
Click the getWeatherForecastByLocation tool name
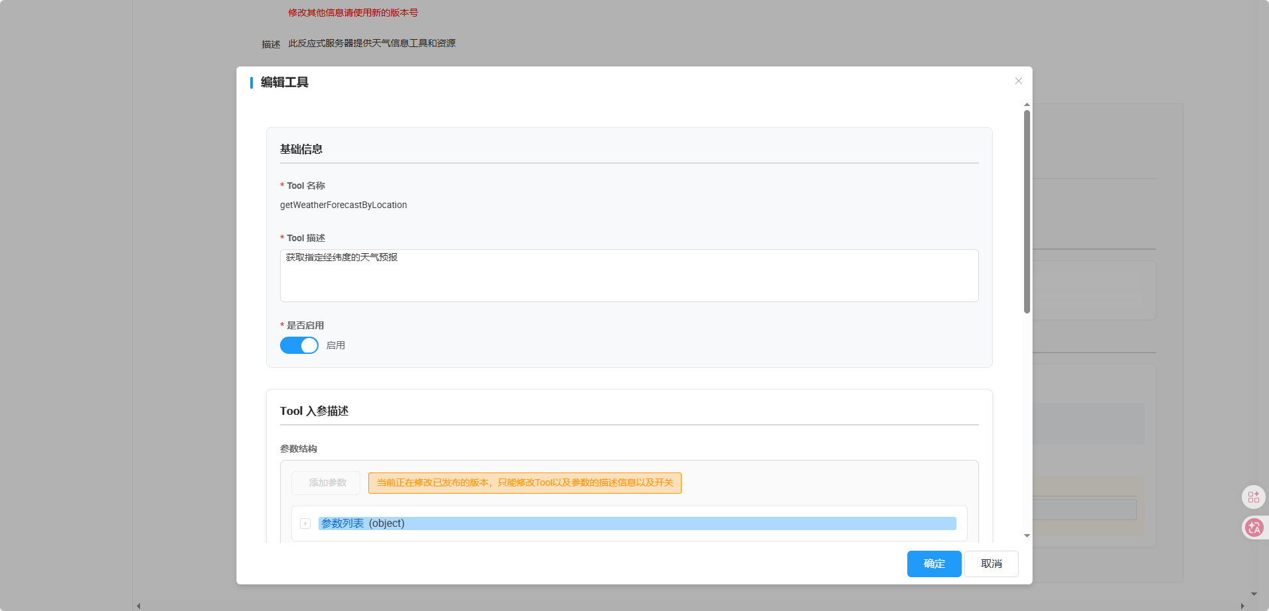[x=344, y=205]
